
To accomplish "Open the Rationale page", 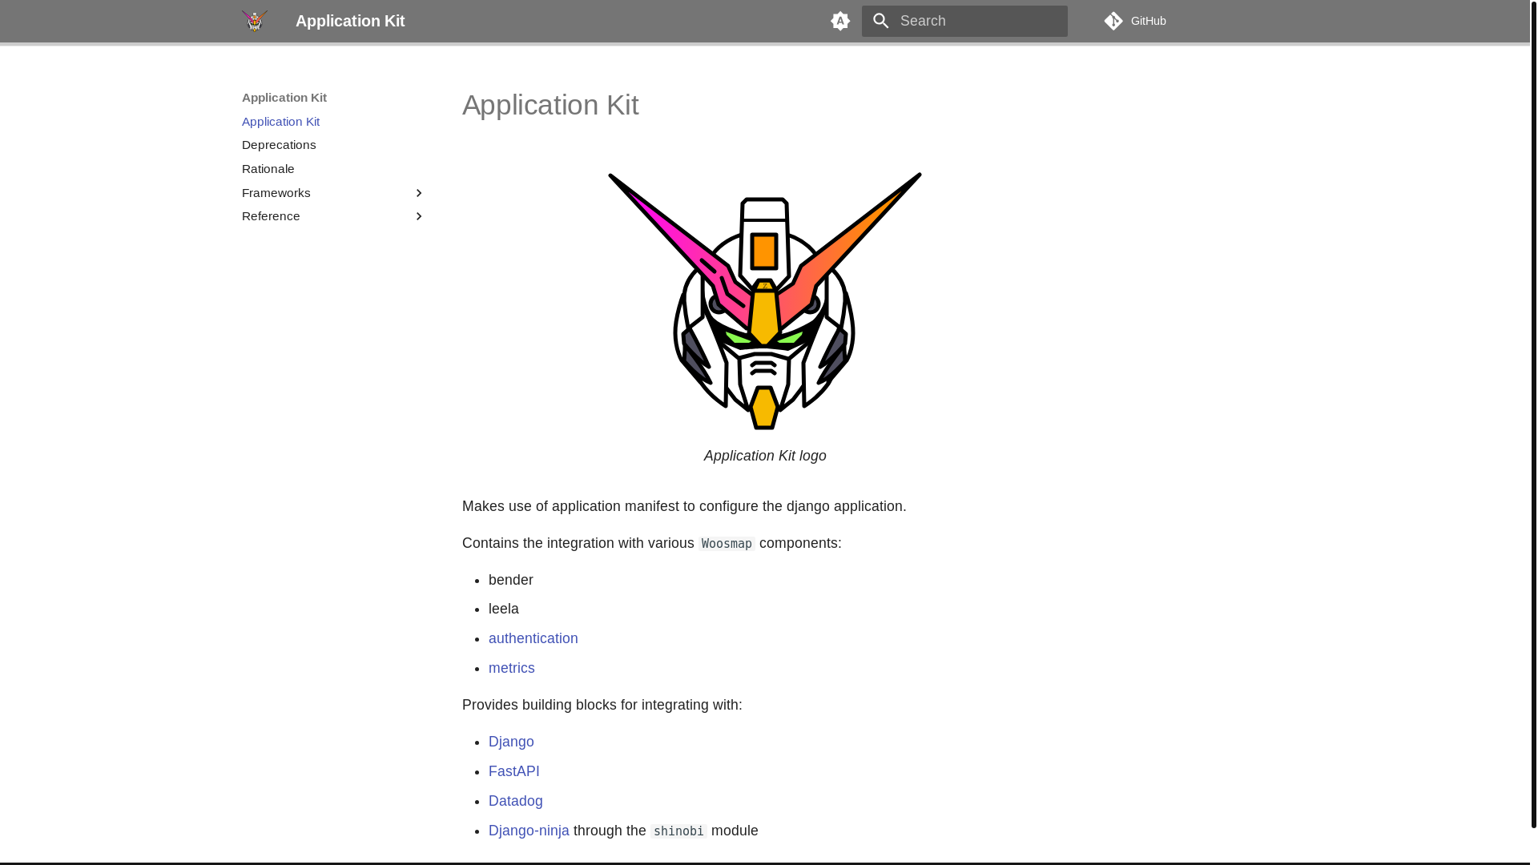I will pos(268,169).
